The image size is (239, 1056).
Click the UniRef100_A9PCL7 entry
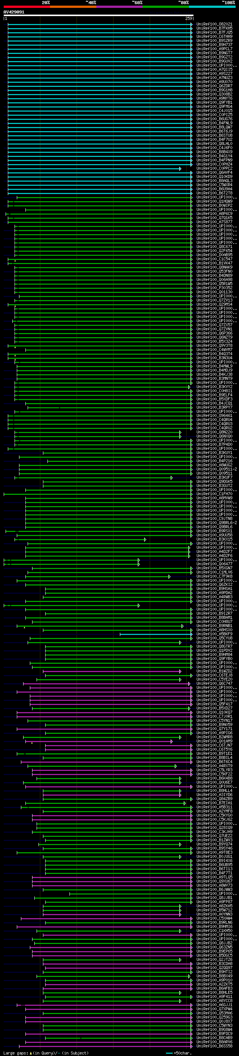[x=214, y=49]
